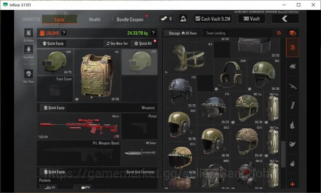
Task: Click the weapons rifle category icon in sidebar
Action: 292,86
